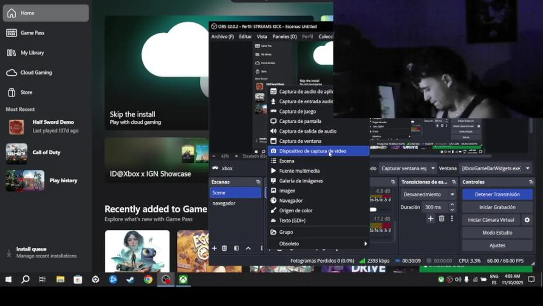Remove the transition using the trash icon under Duración
Screen dimensions: 543x306
coord(441,218)
